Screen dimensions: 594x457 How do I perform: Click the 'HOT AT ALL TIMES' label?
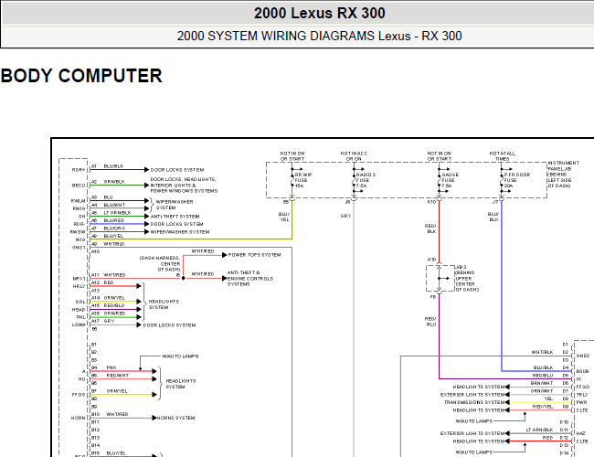pyautogui.click(x=503, y=156)
